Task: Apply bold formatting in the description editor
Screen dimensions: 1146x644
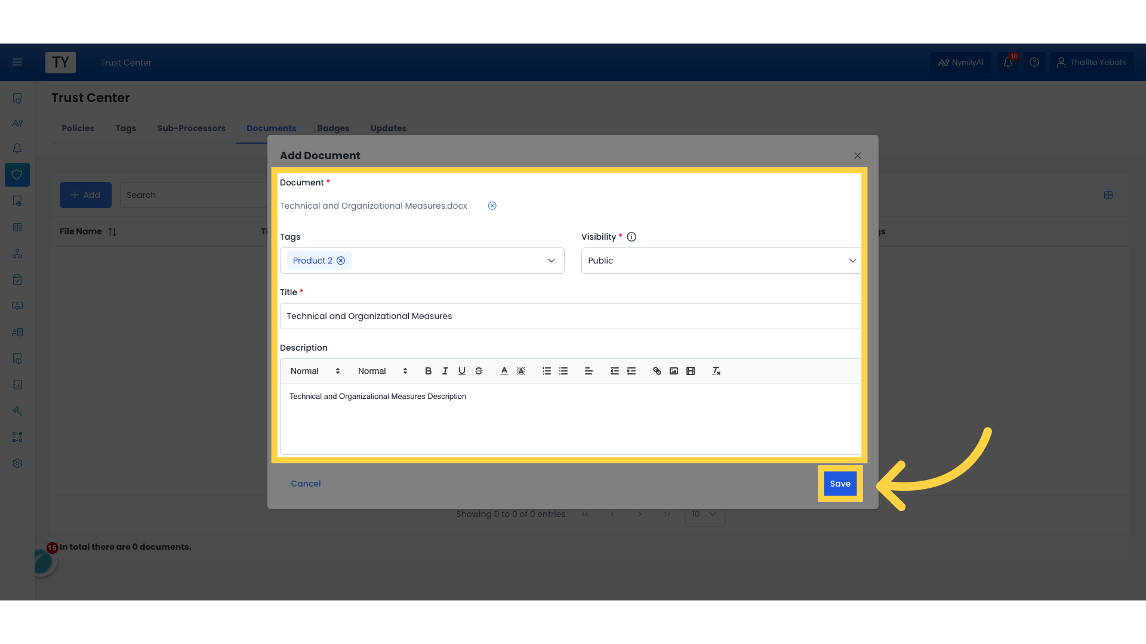Action: [427, 370]
